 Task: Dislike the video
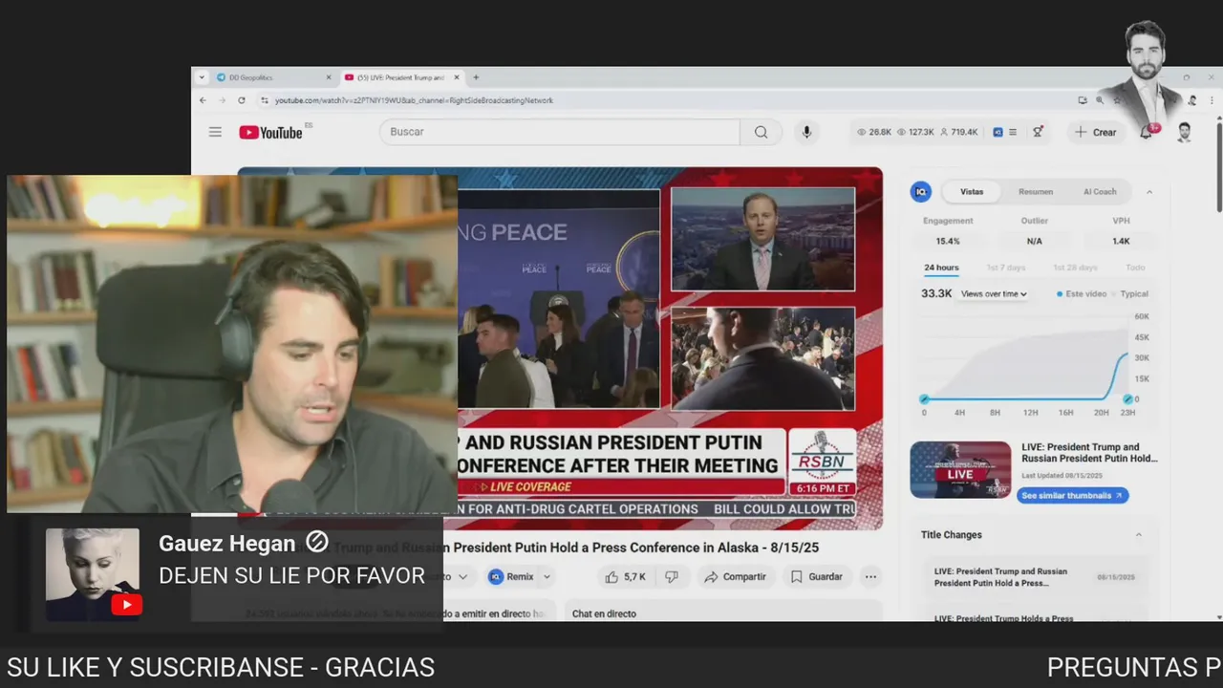click(x=672, y=576)
